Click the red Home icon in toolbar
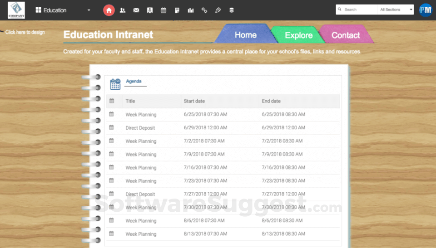 click(109, 10)
